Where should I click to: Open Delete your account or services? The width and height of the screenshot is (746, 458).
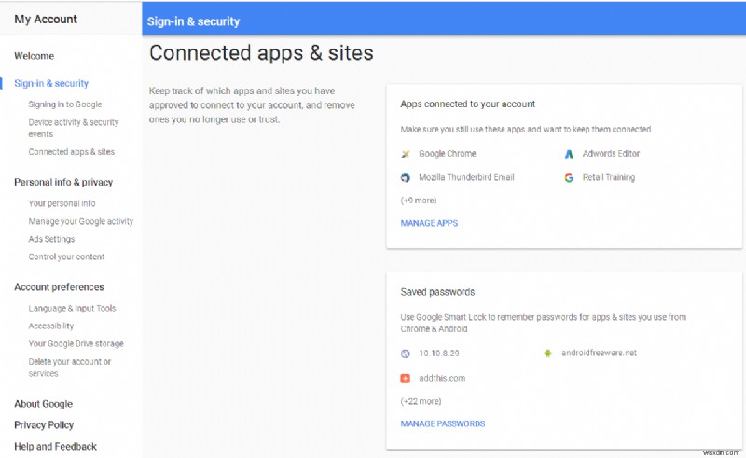(x=69, y=368)
